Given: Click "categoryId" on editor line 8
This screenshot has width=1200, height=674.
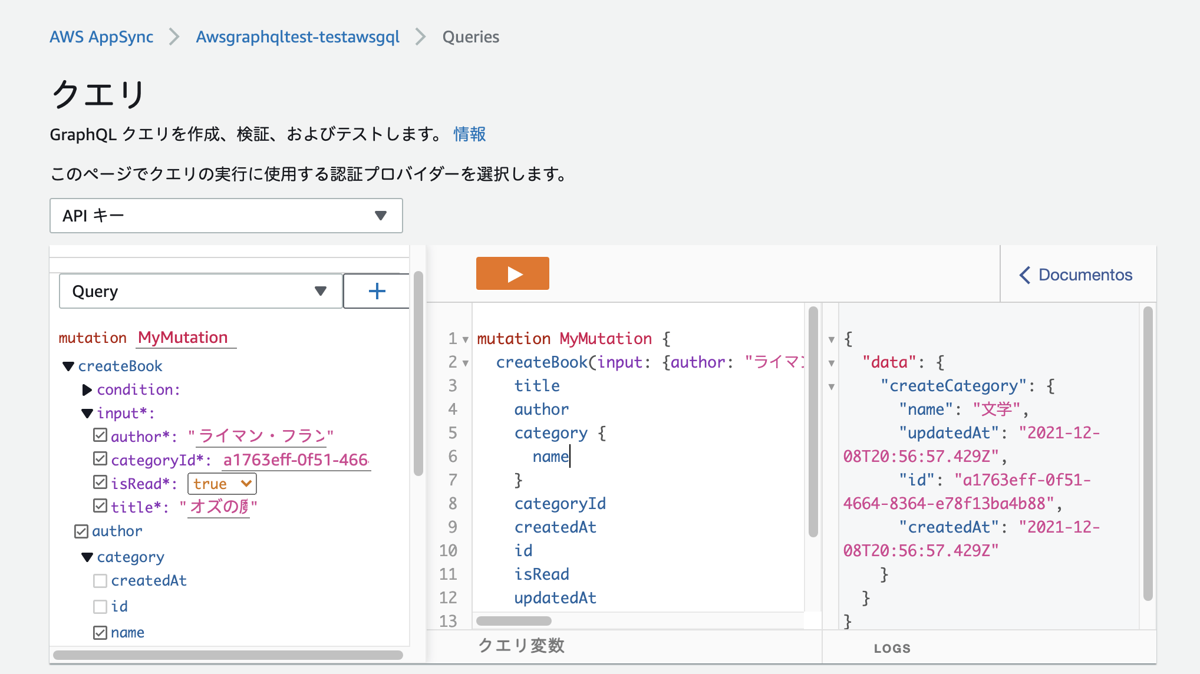Looking at the screenshot, I should pyautogui.click(x=560, y=504).
